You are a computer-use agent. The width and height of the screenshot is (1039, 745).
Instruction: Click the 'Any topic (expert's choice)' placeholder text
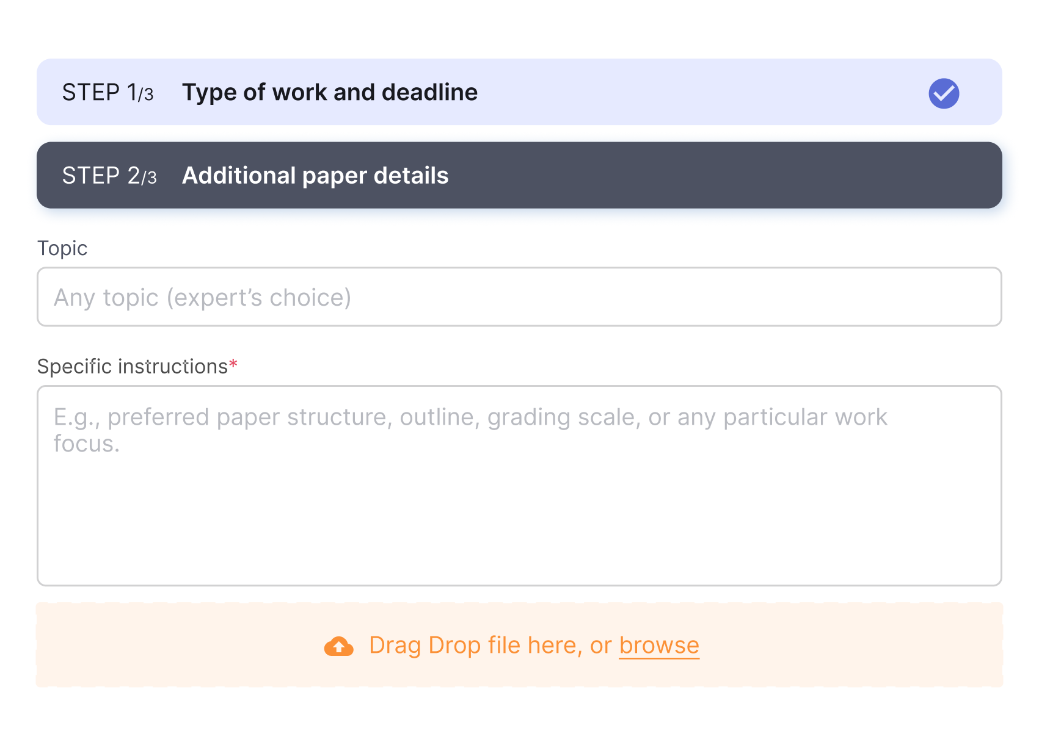pos(202,298)
